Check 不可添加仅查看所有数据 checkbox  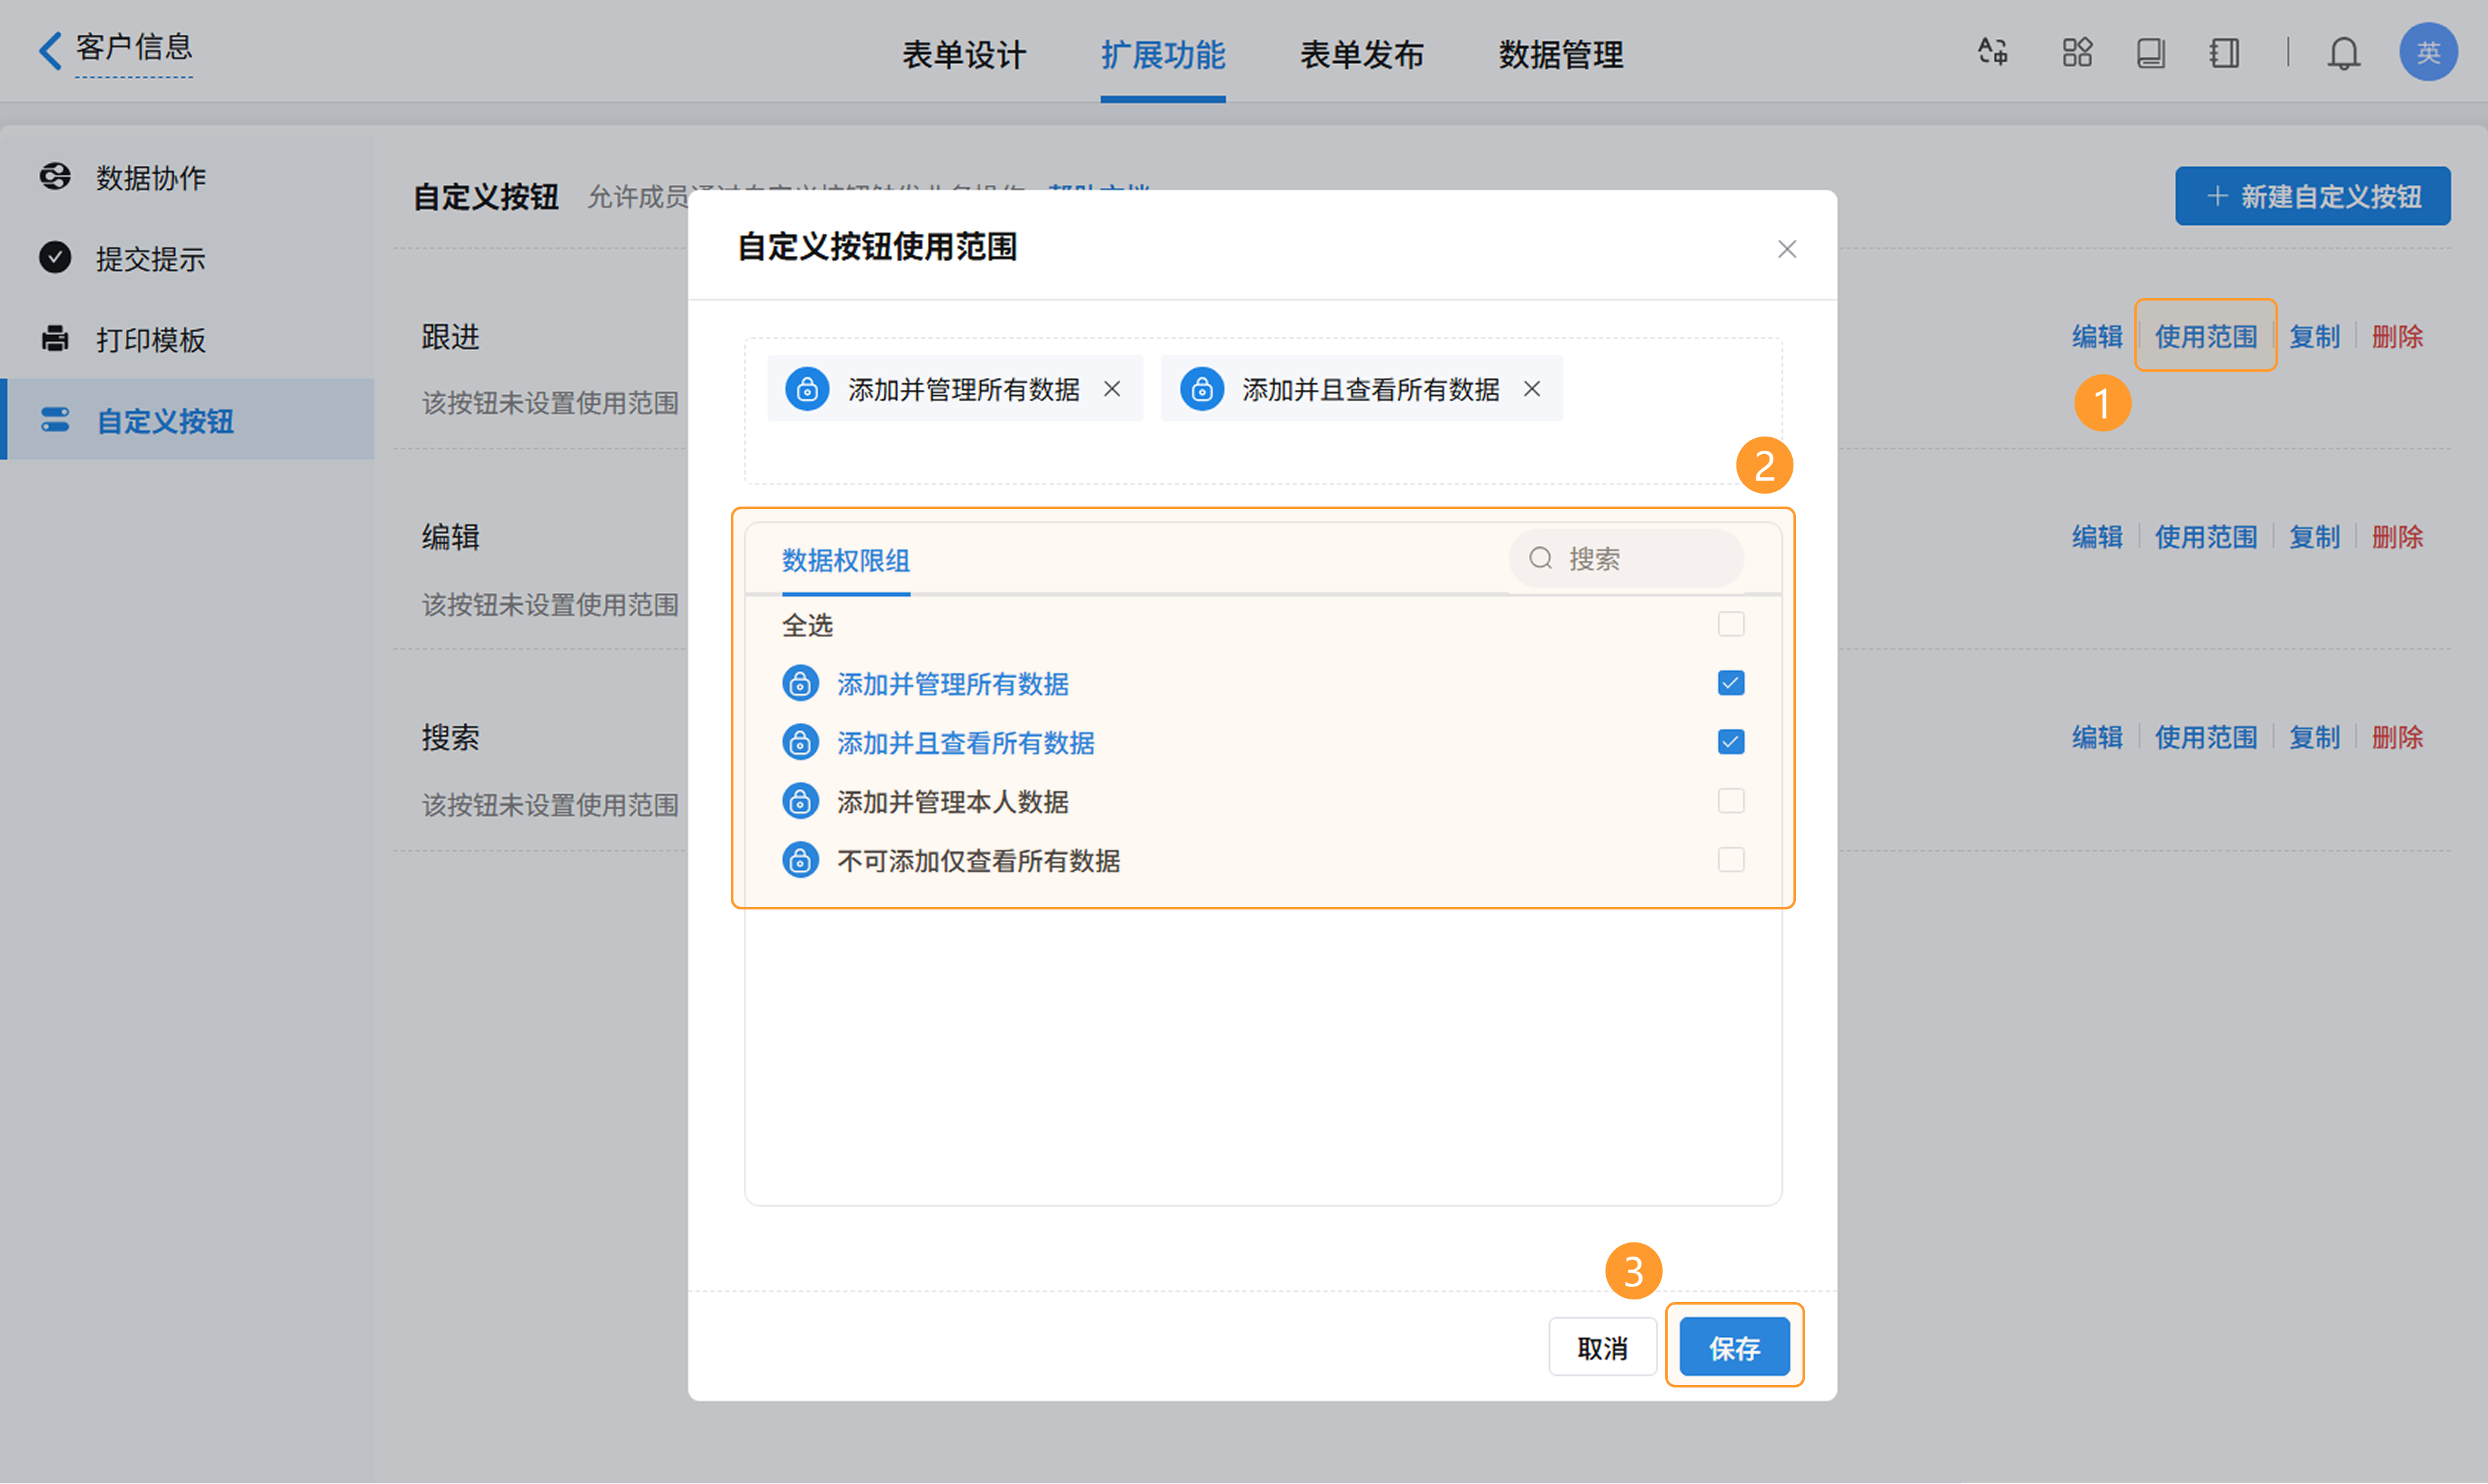click(1730, 860)
